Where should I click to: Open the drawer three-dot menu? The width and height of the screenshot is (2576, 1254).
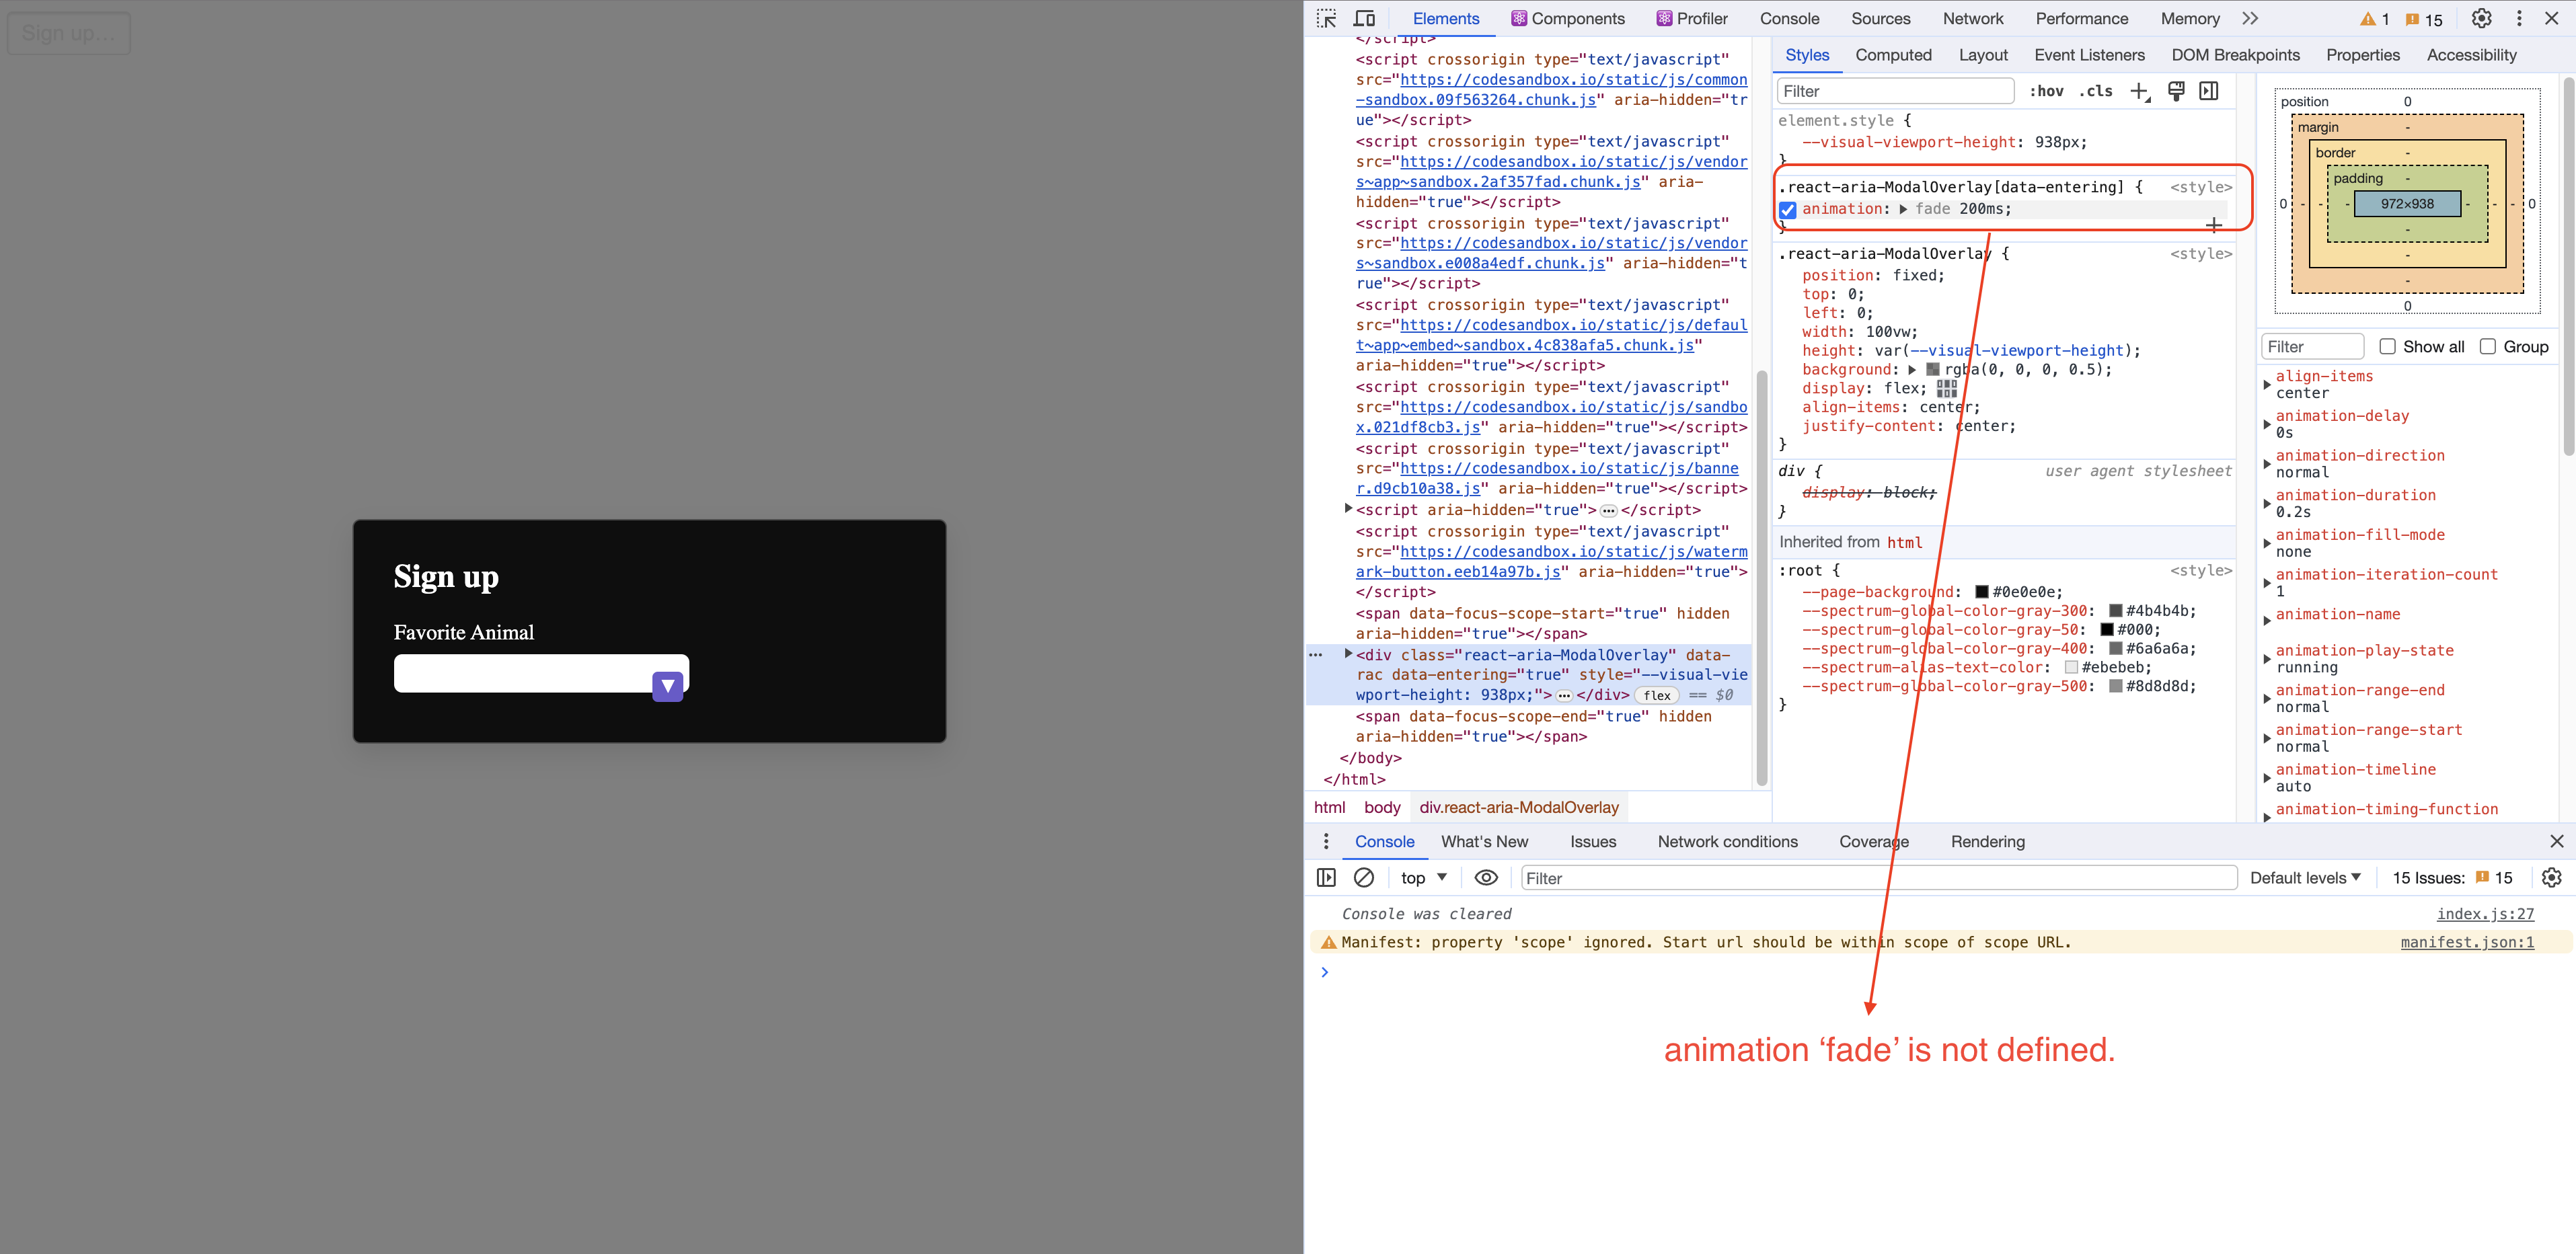(x=1326, y=841)
